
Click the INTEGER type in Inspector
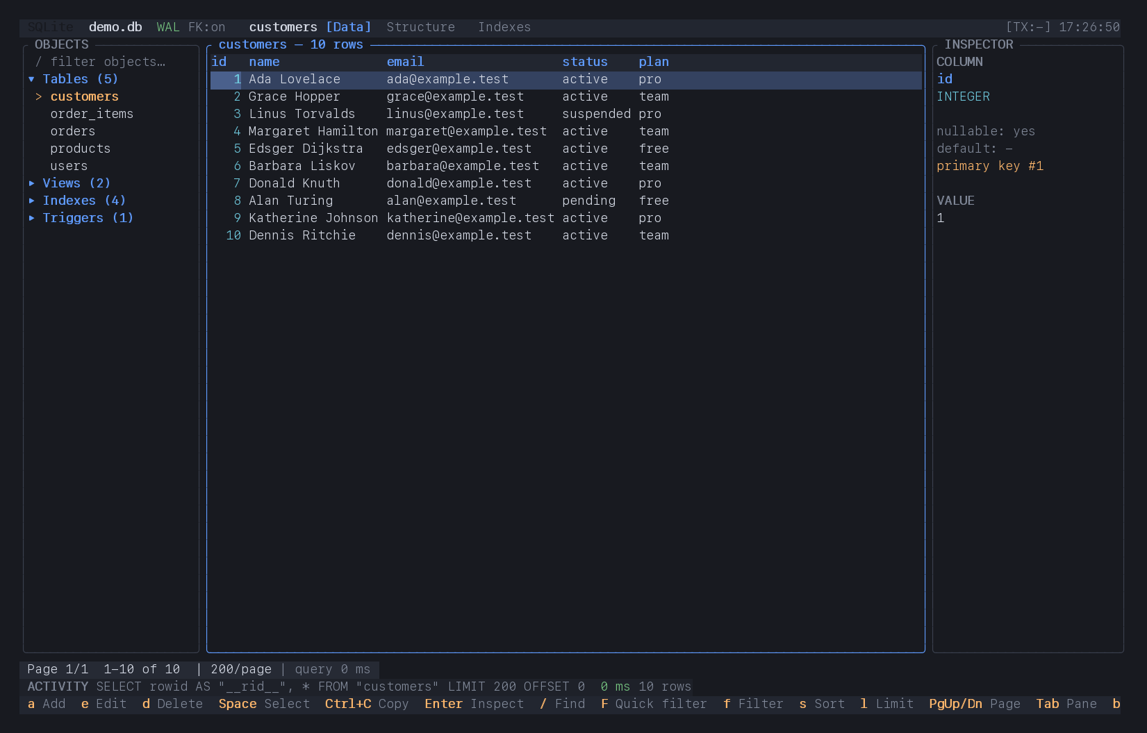point(963,96)
